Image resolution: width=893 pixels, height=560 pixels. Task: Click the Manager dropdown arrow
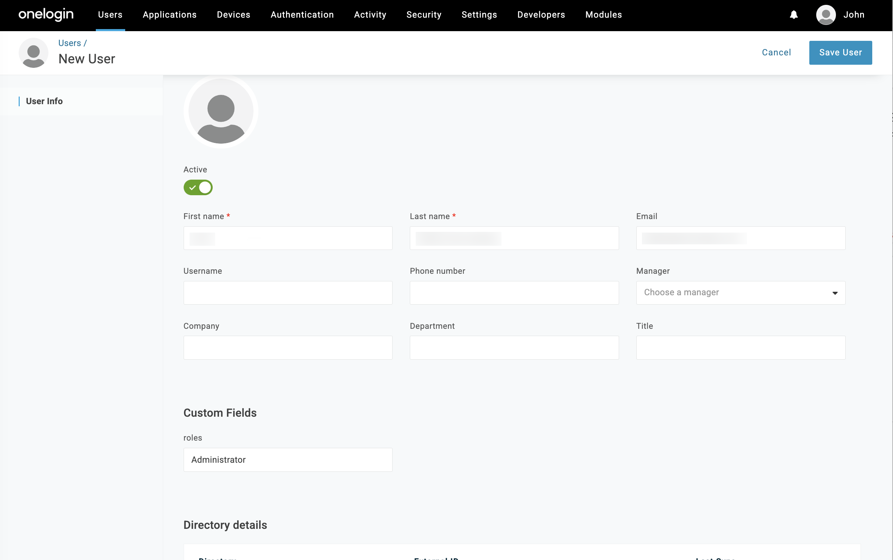click(x=835, y=293)
